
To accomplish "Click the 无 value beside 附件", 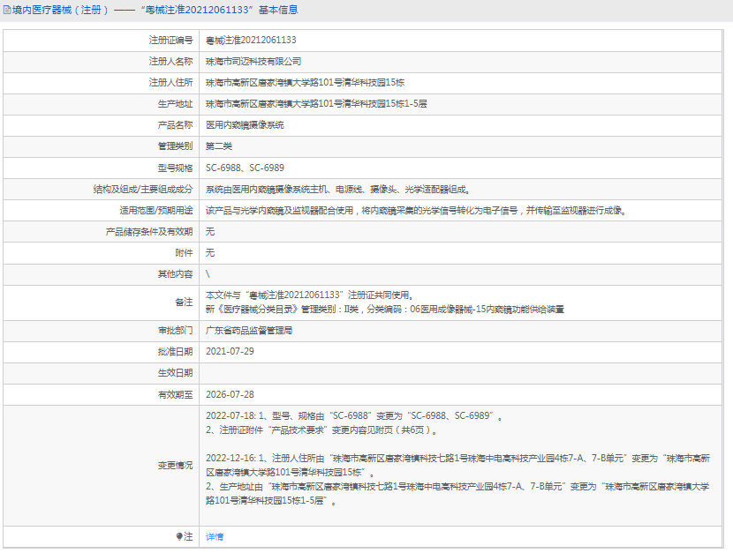I will point(210,252).
